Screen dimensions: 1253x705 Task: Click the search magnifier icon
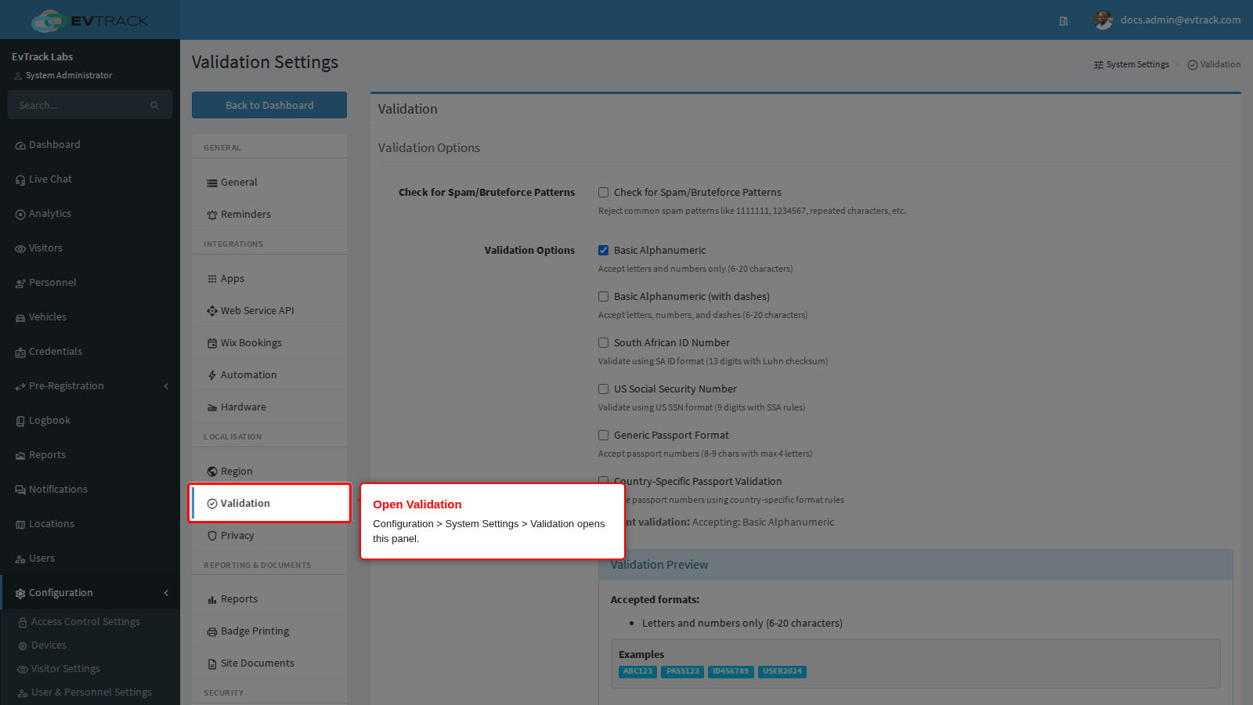[155, 106]
